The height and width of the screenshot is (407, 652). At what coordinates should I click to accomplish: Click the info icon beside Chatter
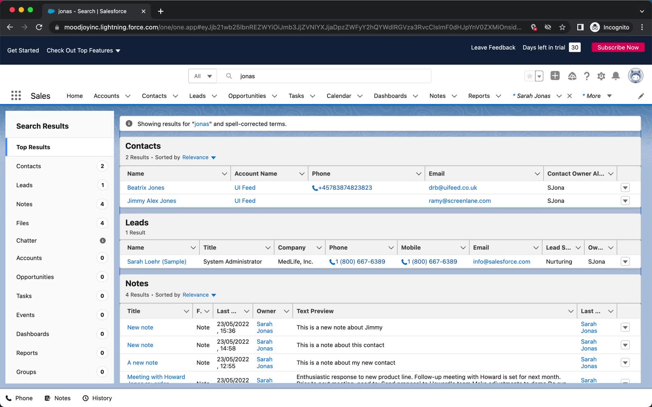tap(103, 240)
